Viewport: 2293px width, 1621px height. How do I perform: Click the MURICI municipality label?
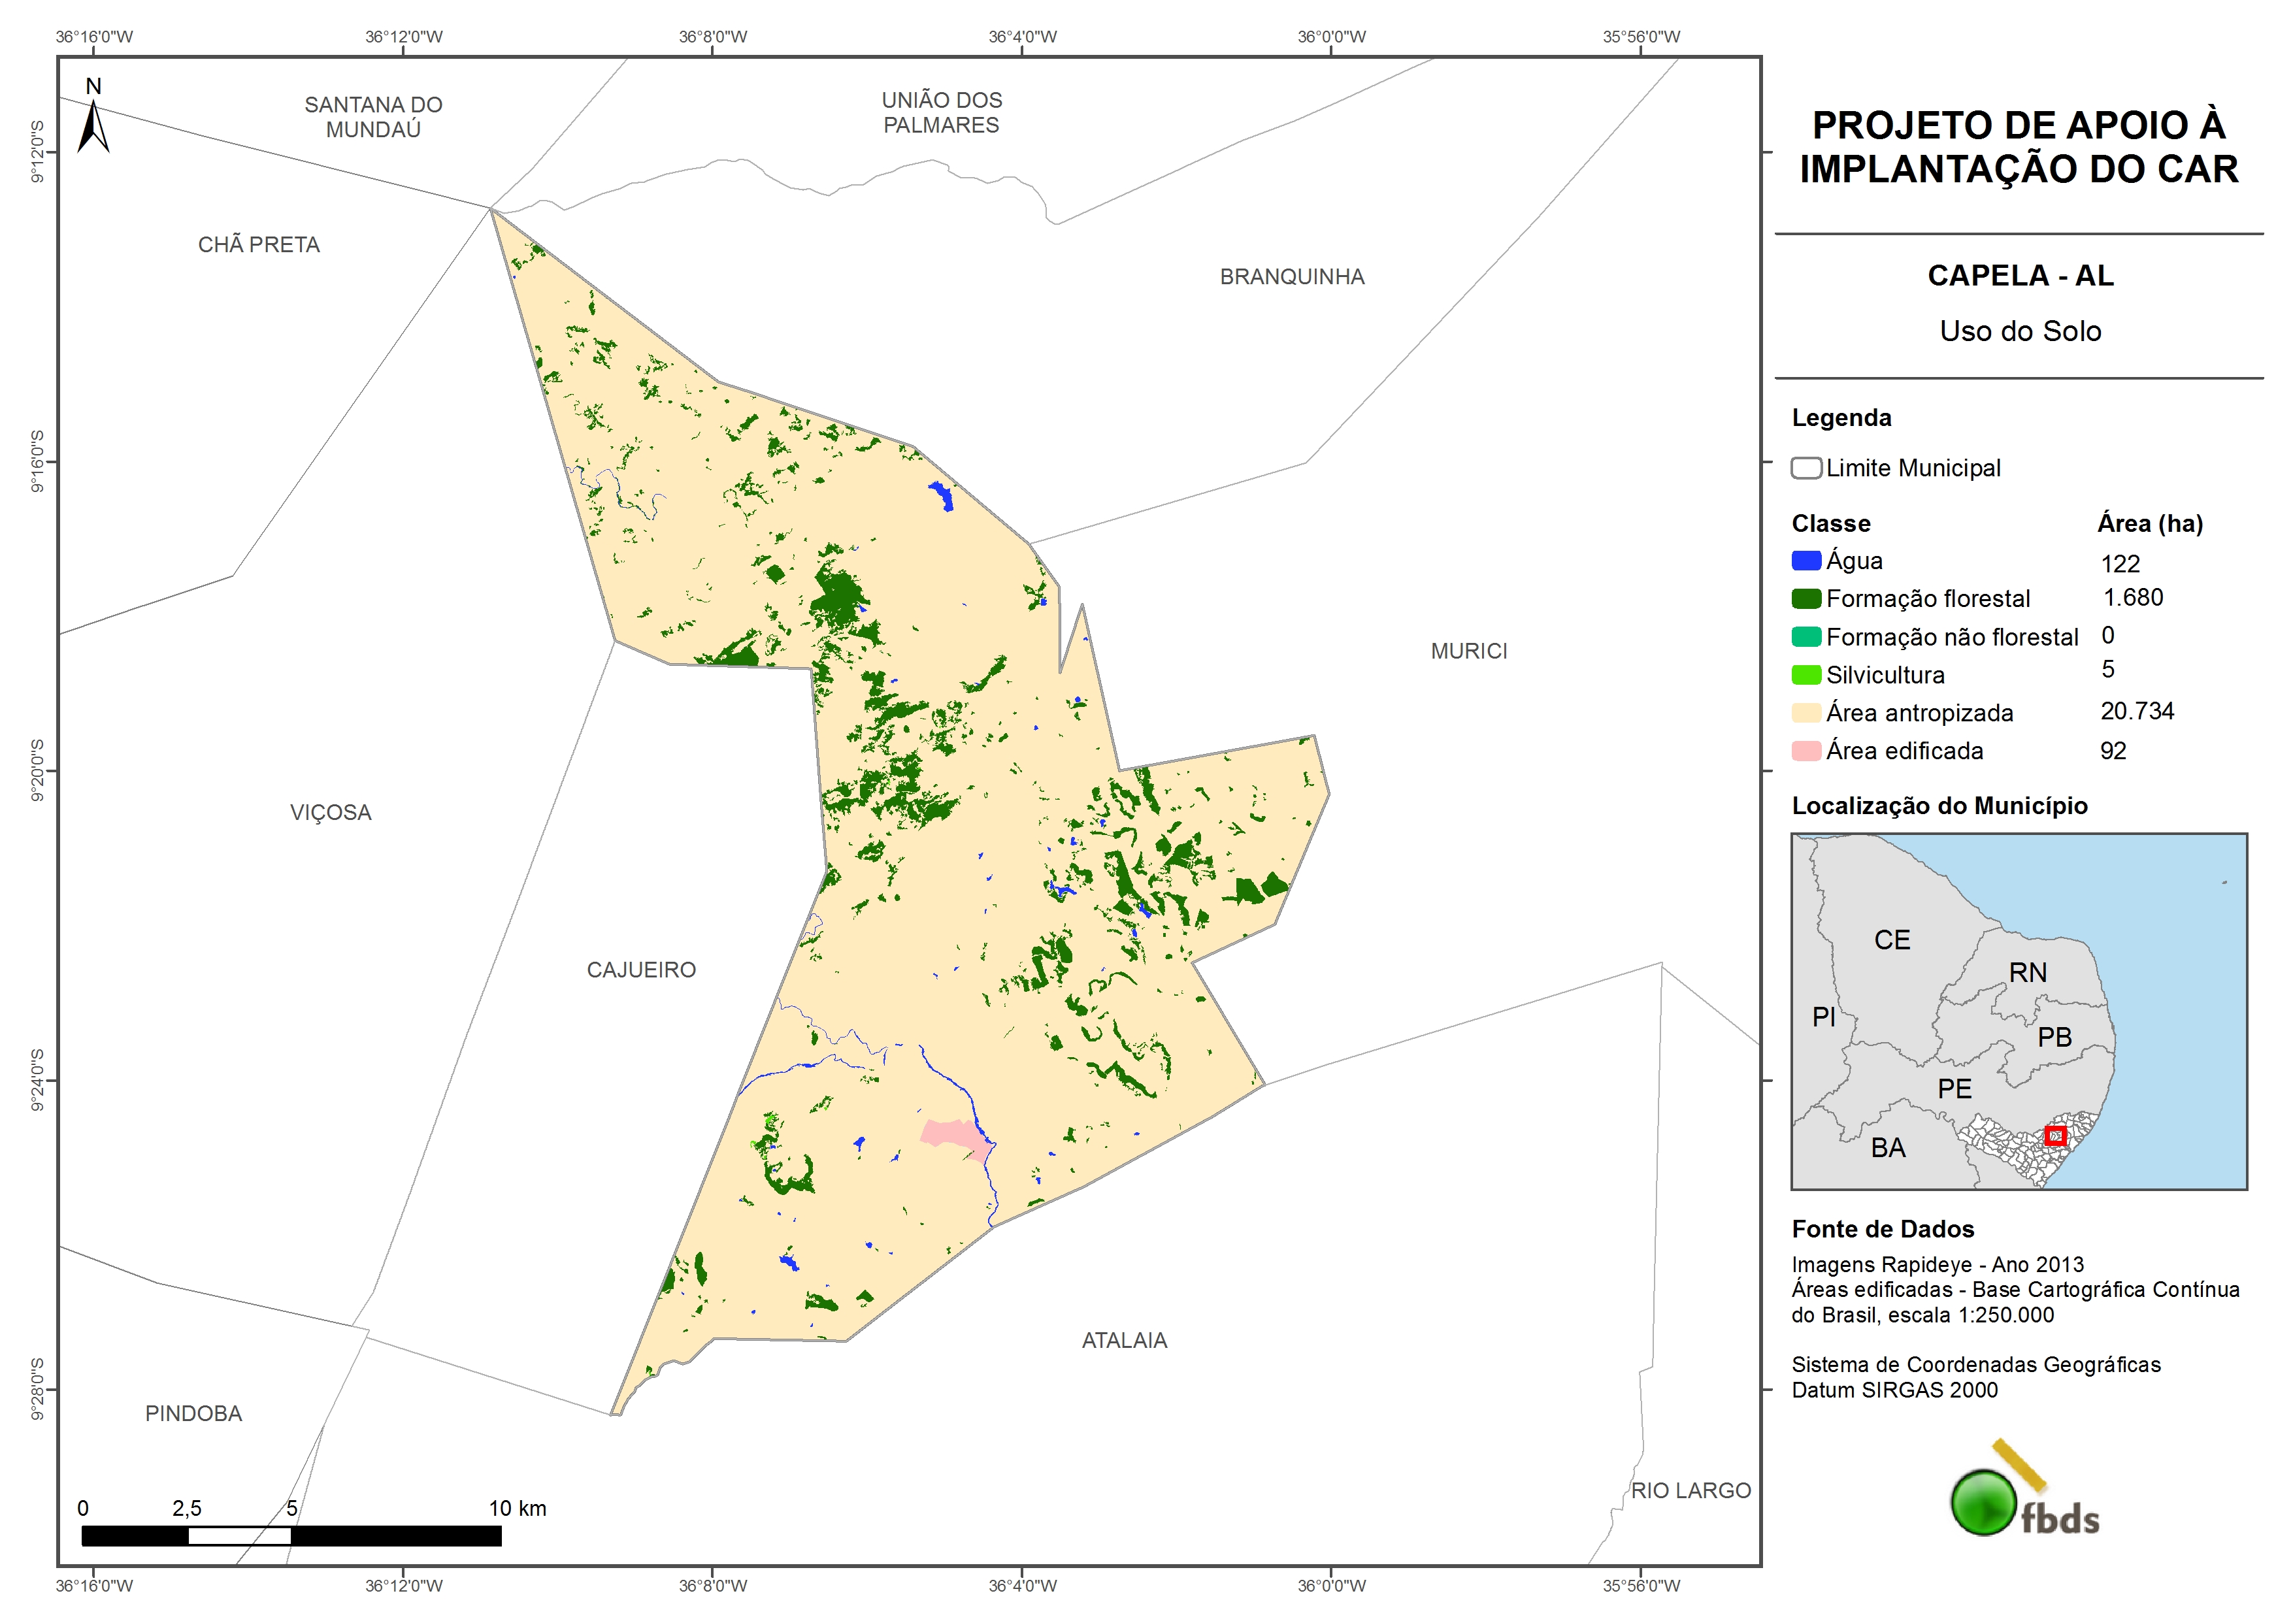(x=1468, y=651)
